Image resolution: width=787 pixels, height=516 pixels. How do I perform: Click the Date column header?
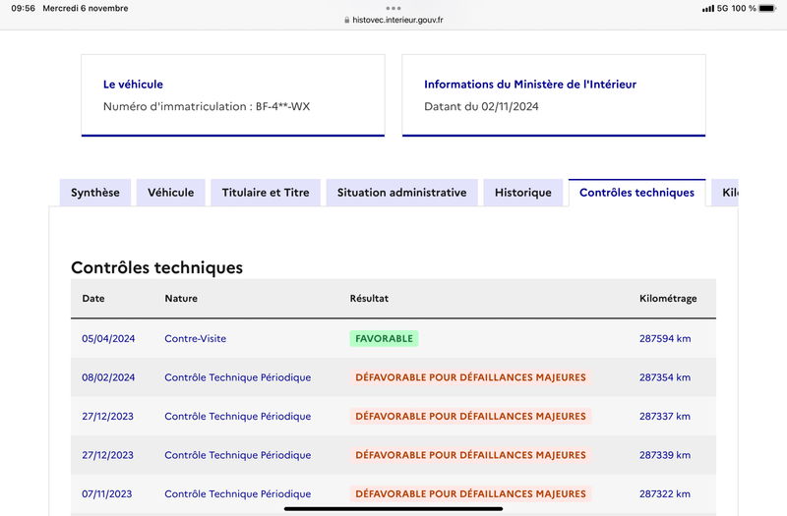click(93, 299)
